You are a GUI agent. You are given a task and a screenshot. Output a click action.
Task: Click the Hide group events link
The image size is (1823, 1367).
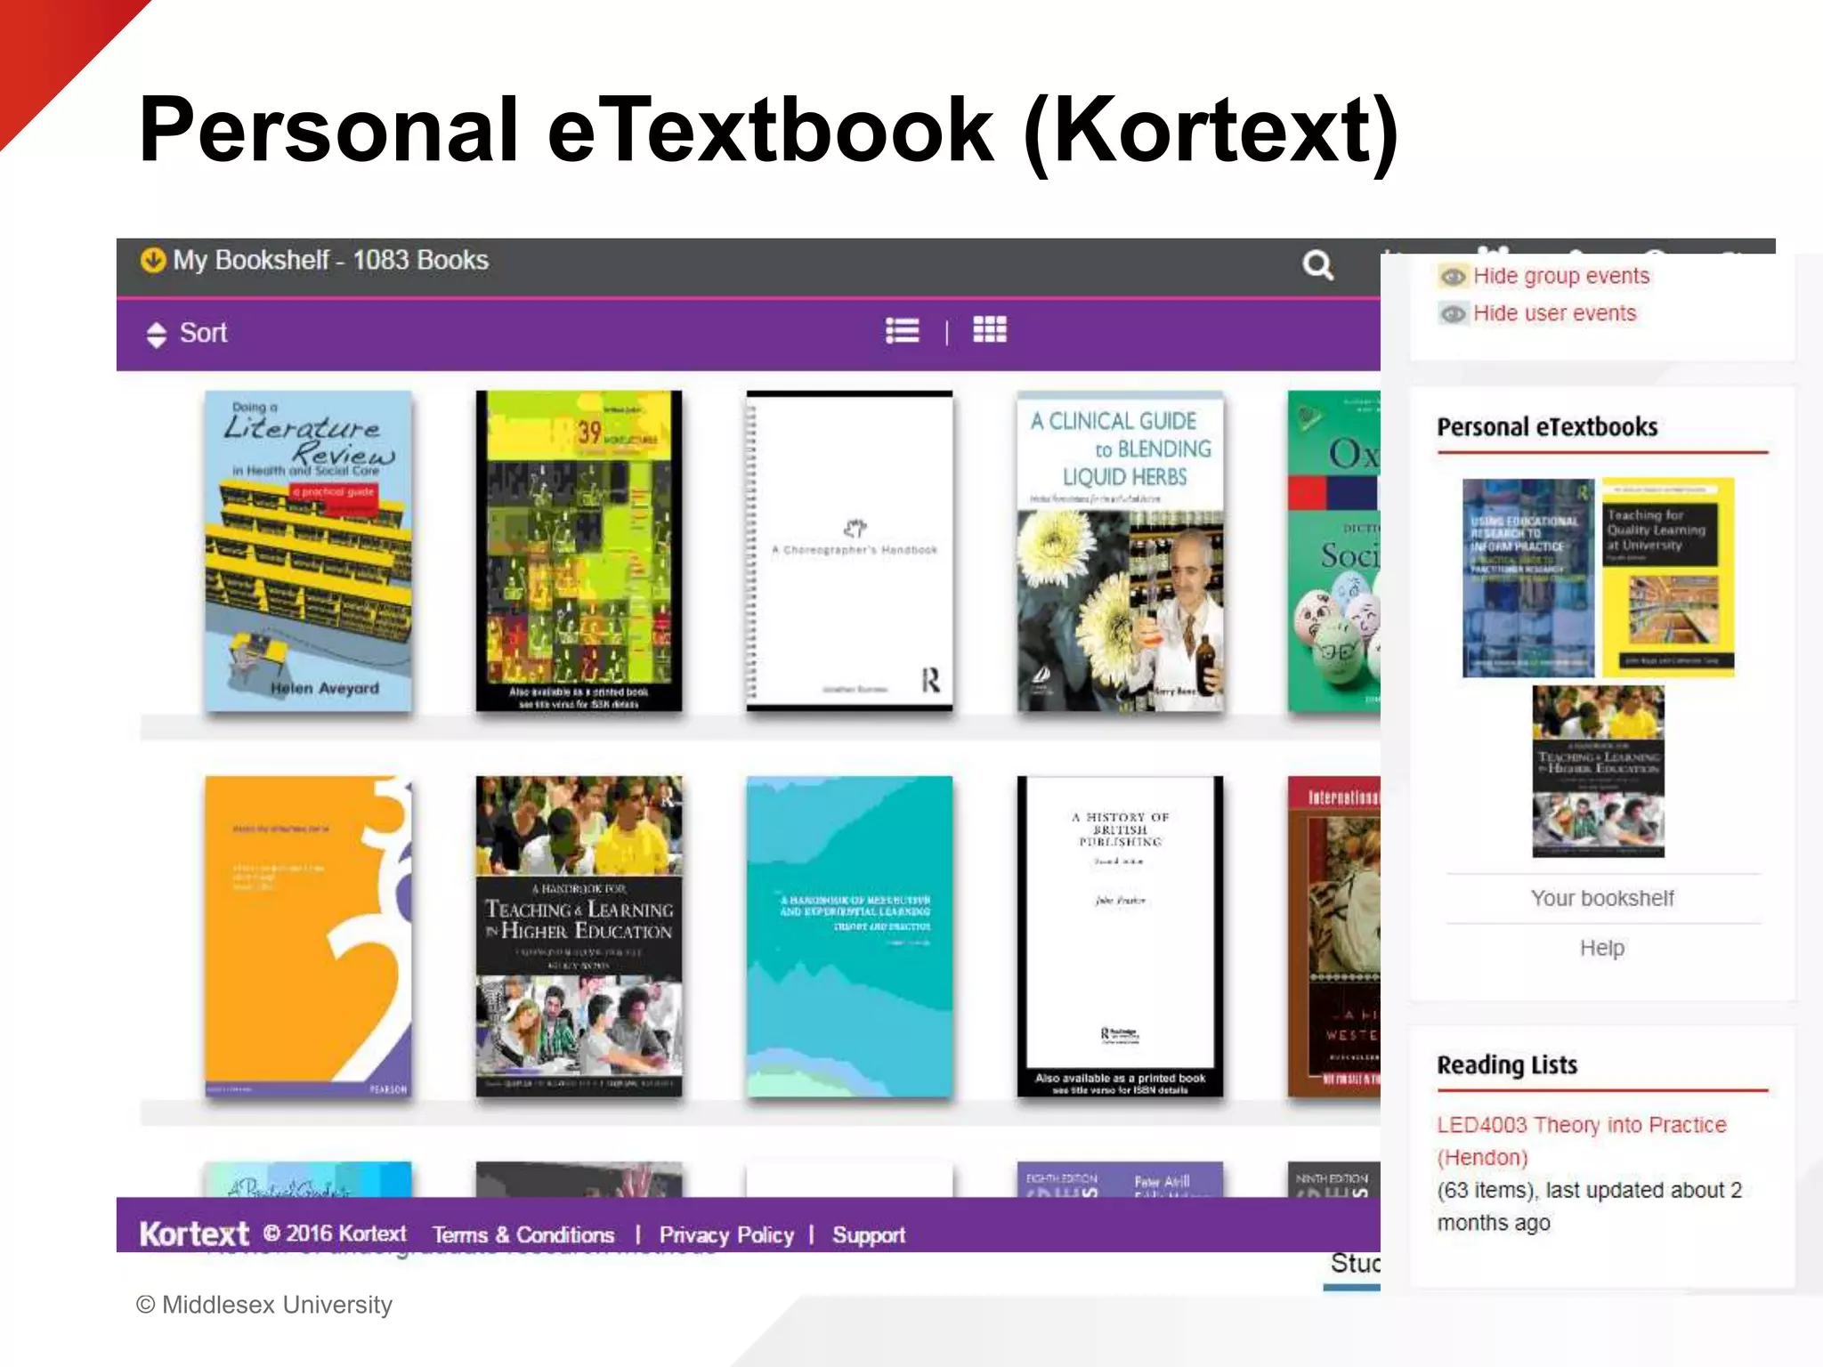[1561, 276]
